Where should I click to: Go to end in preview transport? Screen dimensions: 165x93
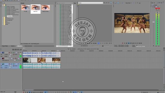(x=137, y=43)
